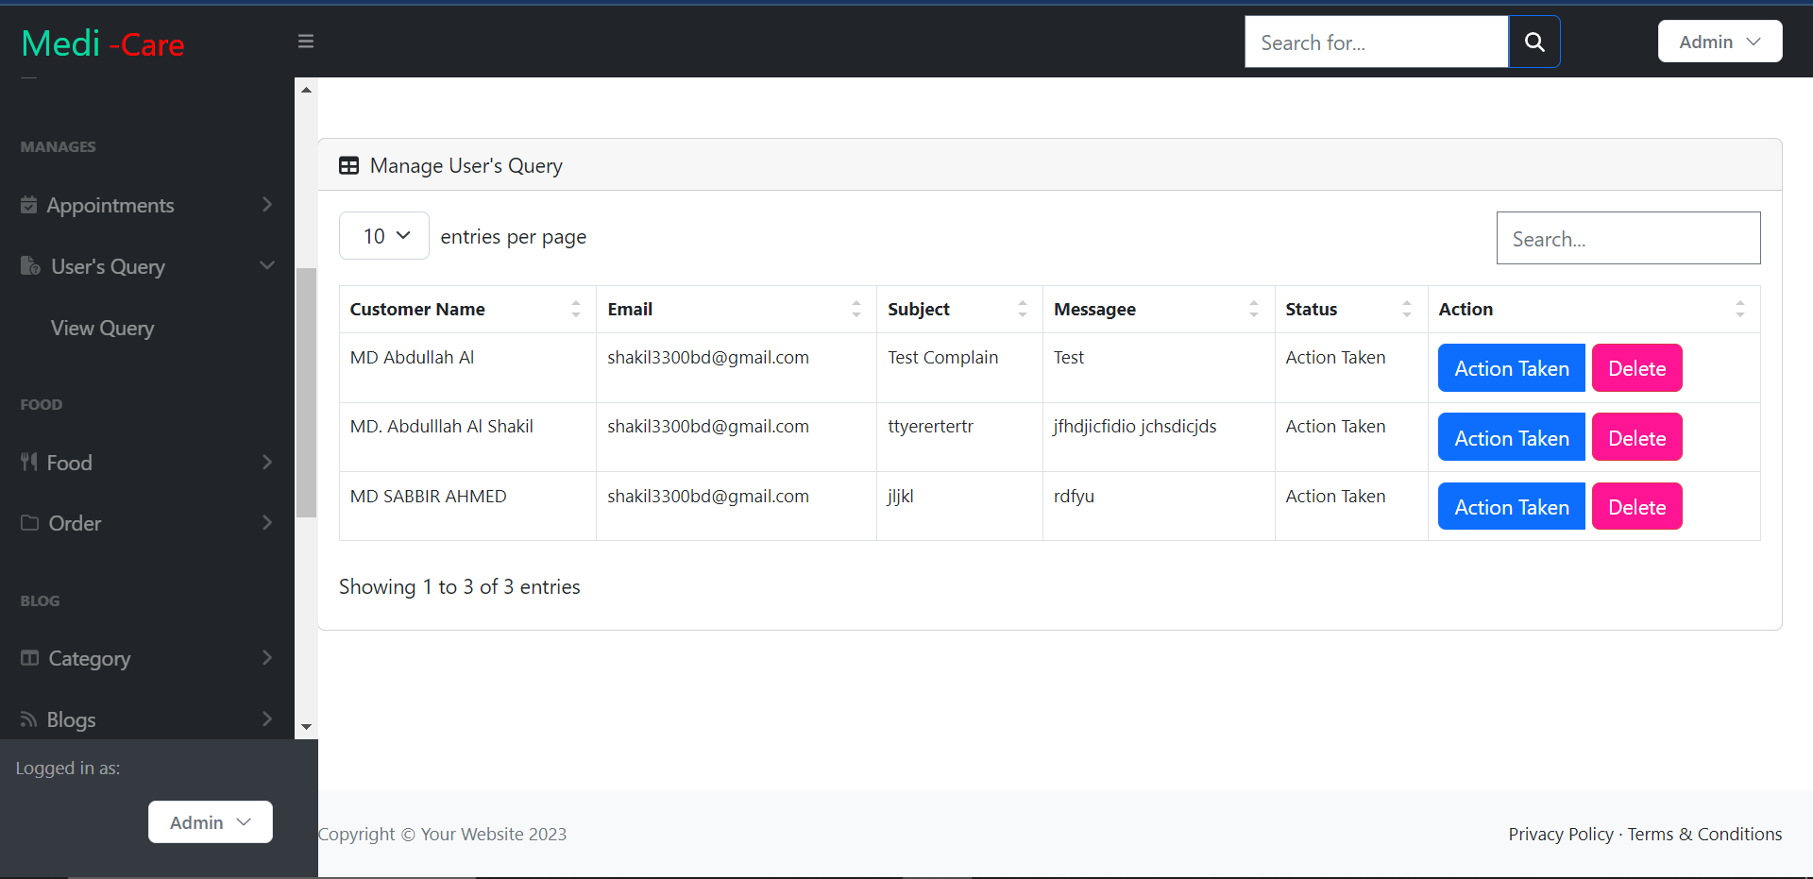Open the View Query page
The height and width of the screenshot is (879, 1813).
(101, 328)
